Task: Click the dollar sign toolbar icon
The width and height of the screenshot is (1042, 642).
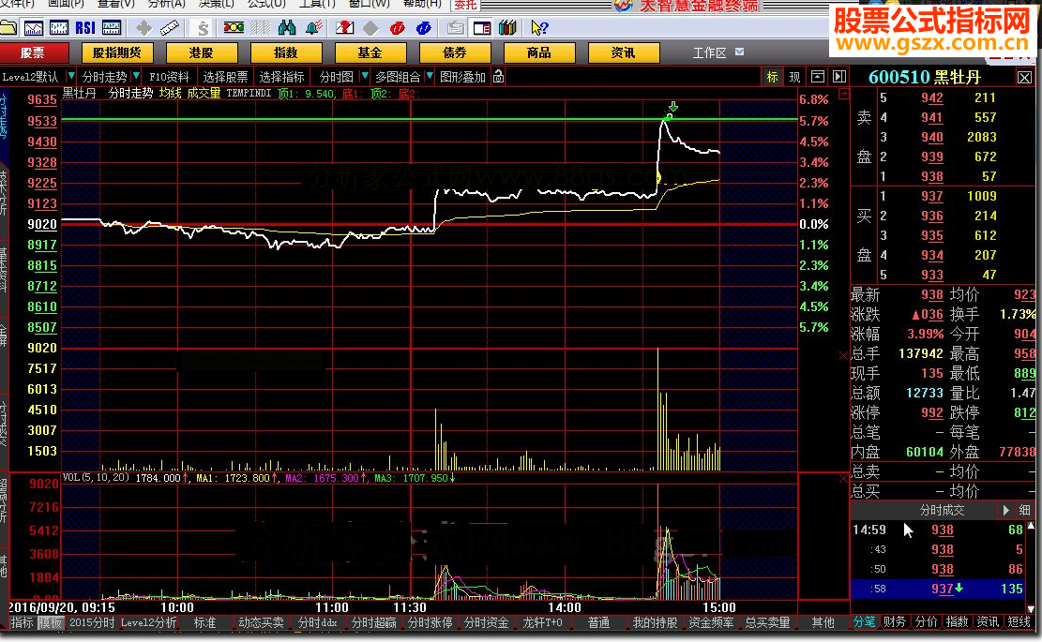Action: coord(203,28)
